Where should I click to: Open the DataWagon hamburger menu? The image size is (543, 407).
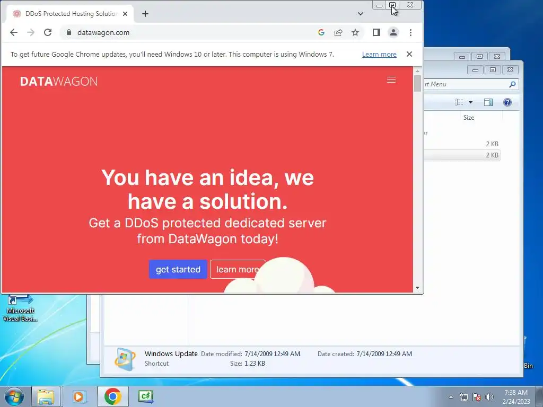391,80
